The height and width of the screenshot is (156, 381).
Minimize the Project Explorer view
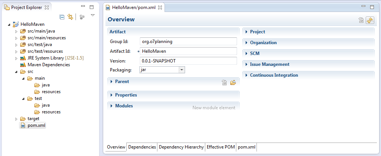click(x=83, y=6)
